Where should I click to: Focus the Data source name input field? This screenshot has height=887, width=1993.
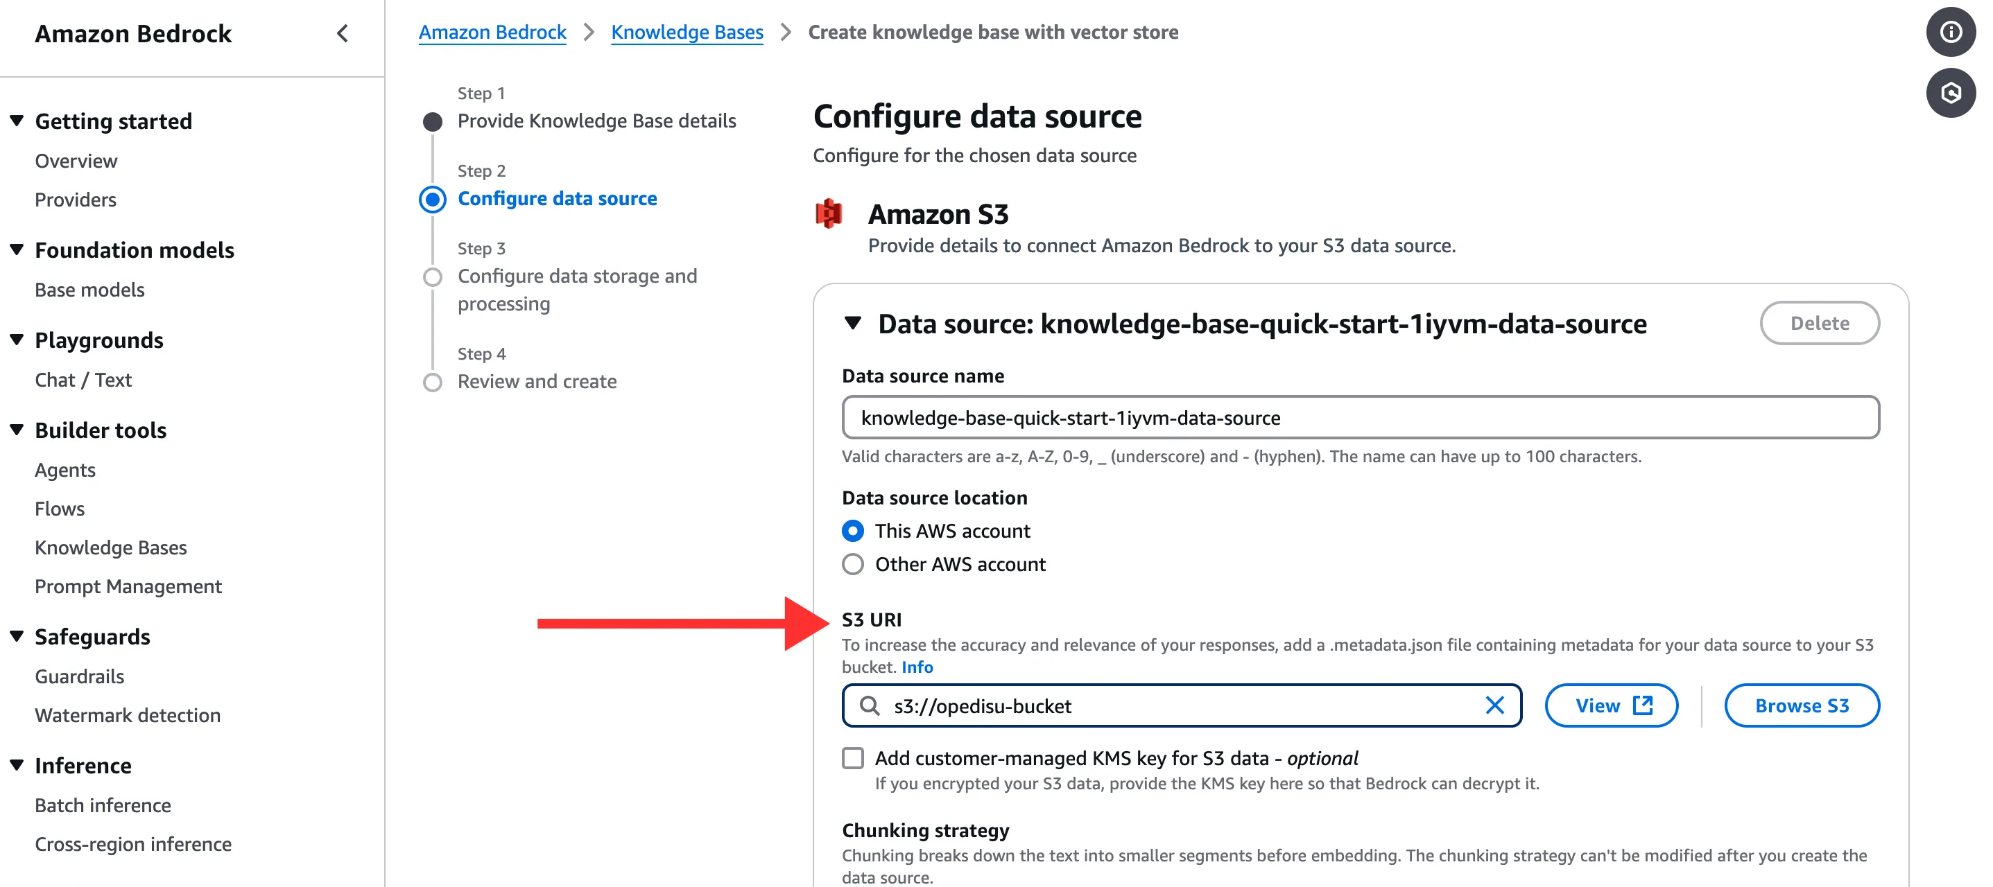tap(1360, 418)
